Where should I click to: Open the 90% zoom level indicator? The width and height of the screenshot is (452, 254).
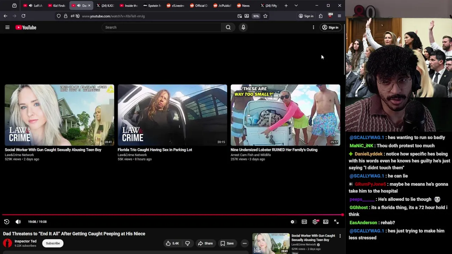coord(256,16)
